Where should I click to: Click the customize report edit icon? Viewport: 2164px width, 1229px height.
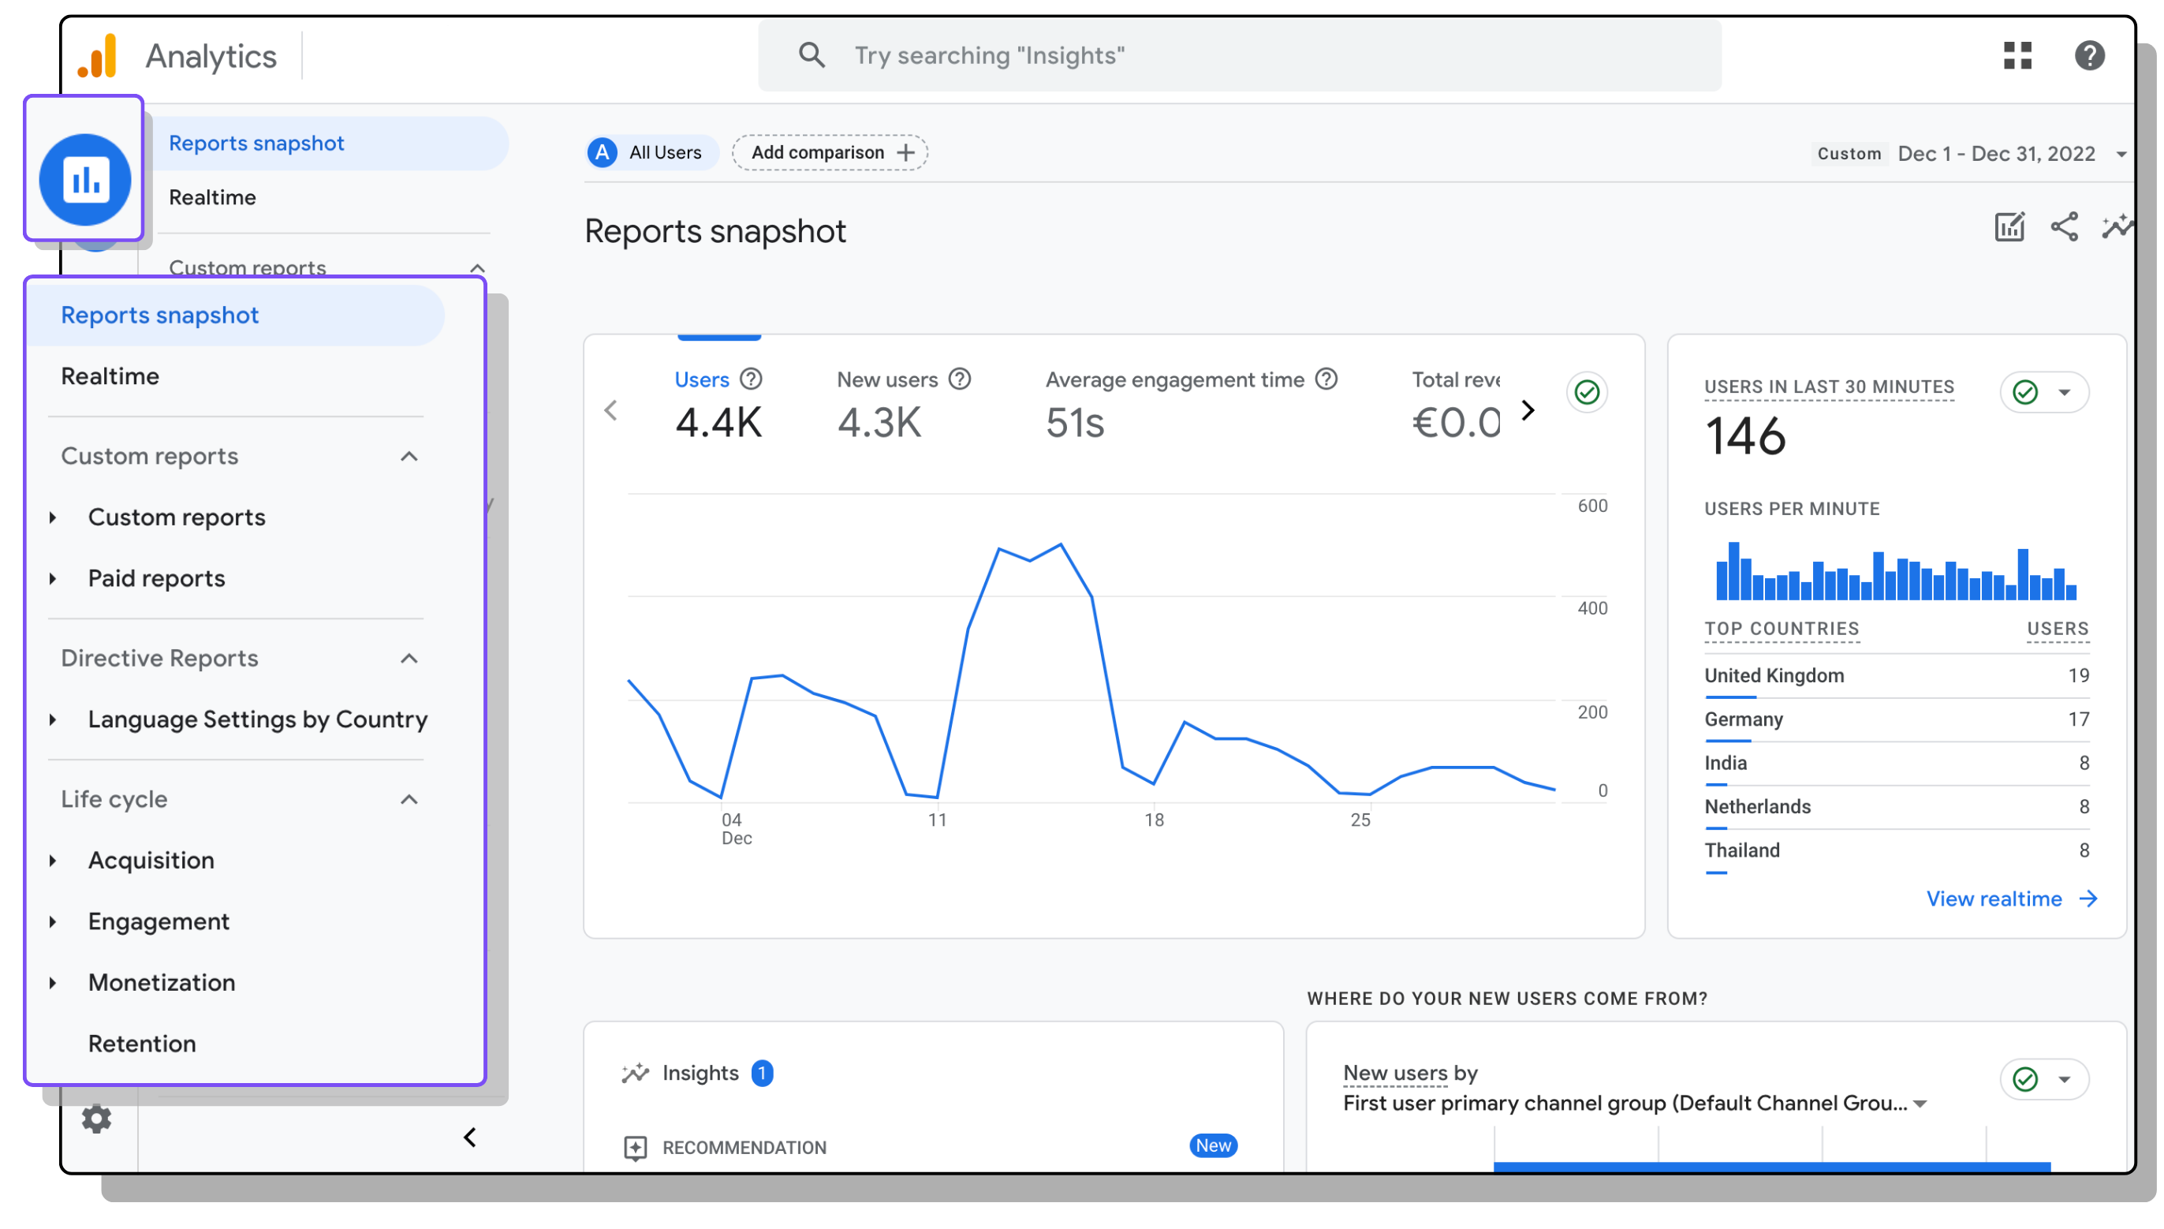pyautogui.click(x=2008, y=227)
